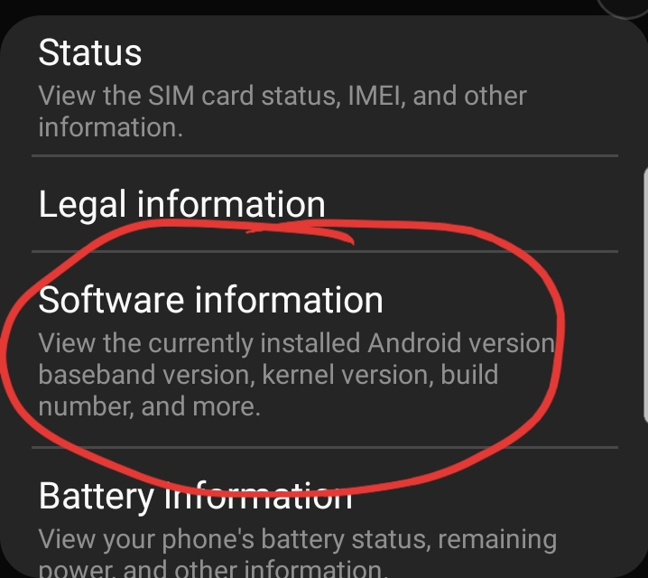Open Legal information
Screen dimensions: 648x578
click(324, 204)
